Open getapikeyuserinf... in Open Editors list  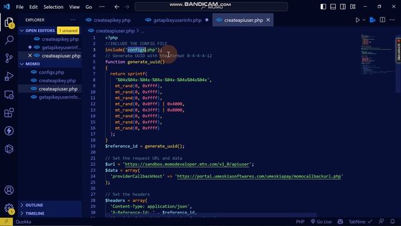[61, 48]
